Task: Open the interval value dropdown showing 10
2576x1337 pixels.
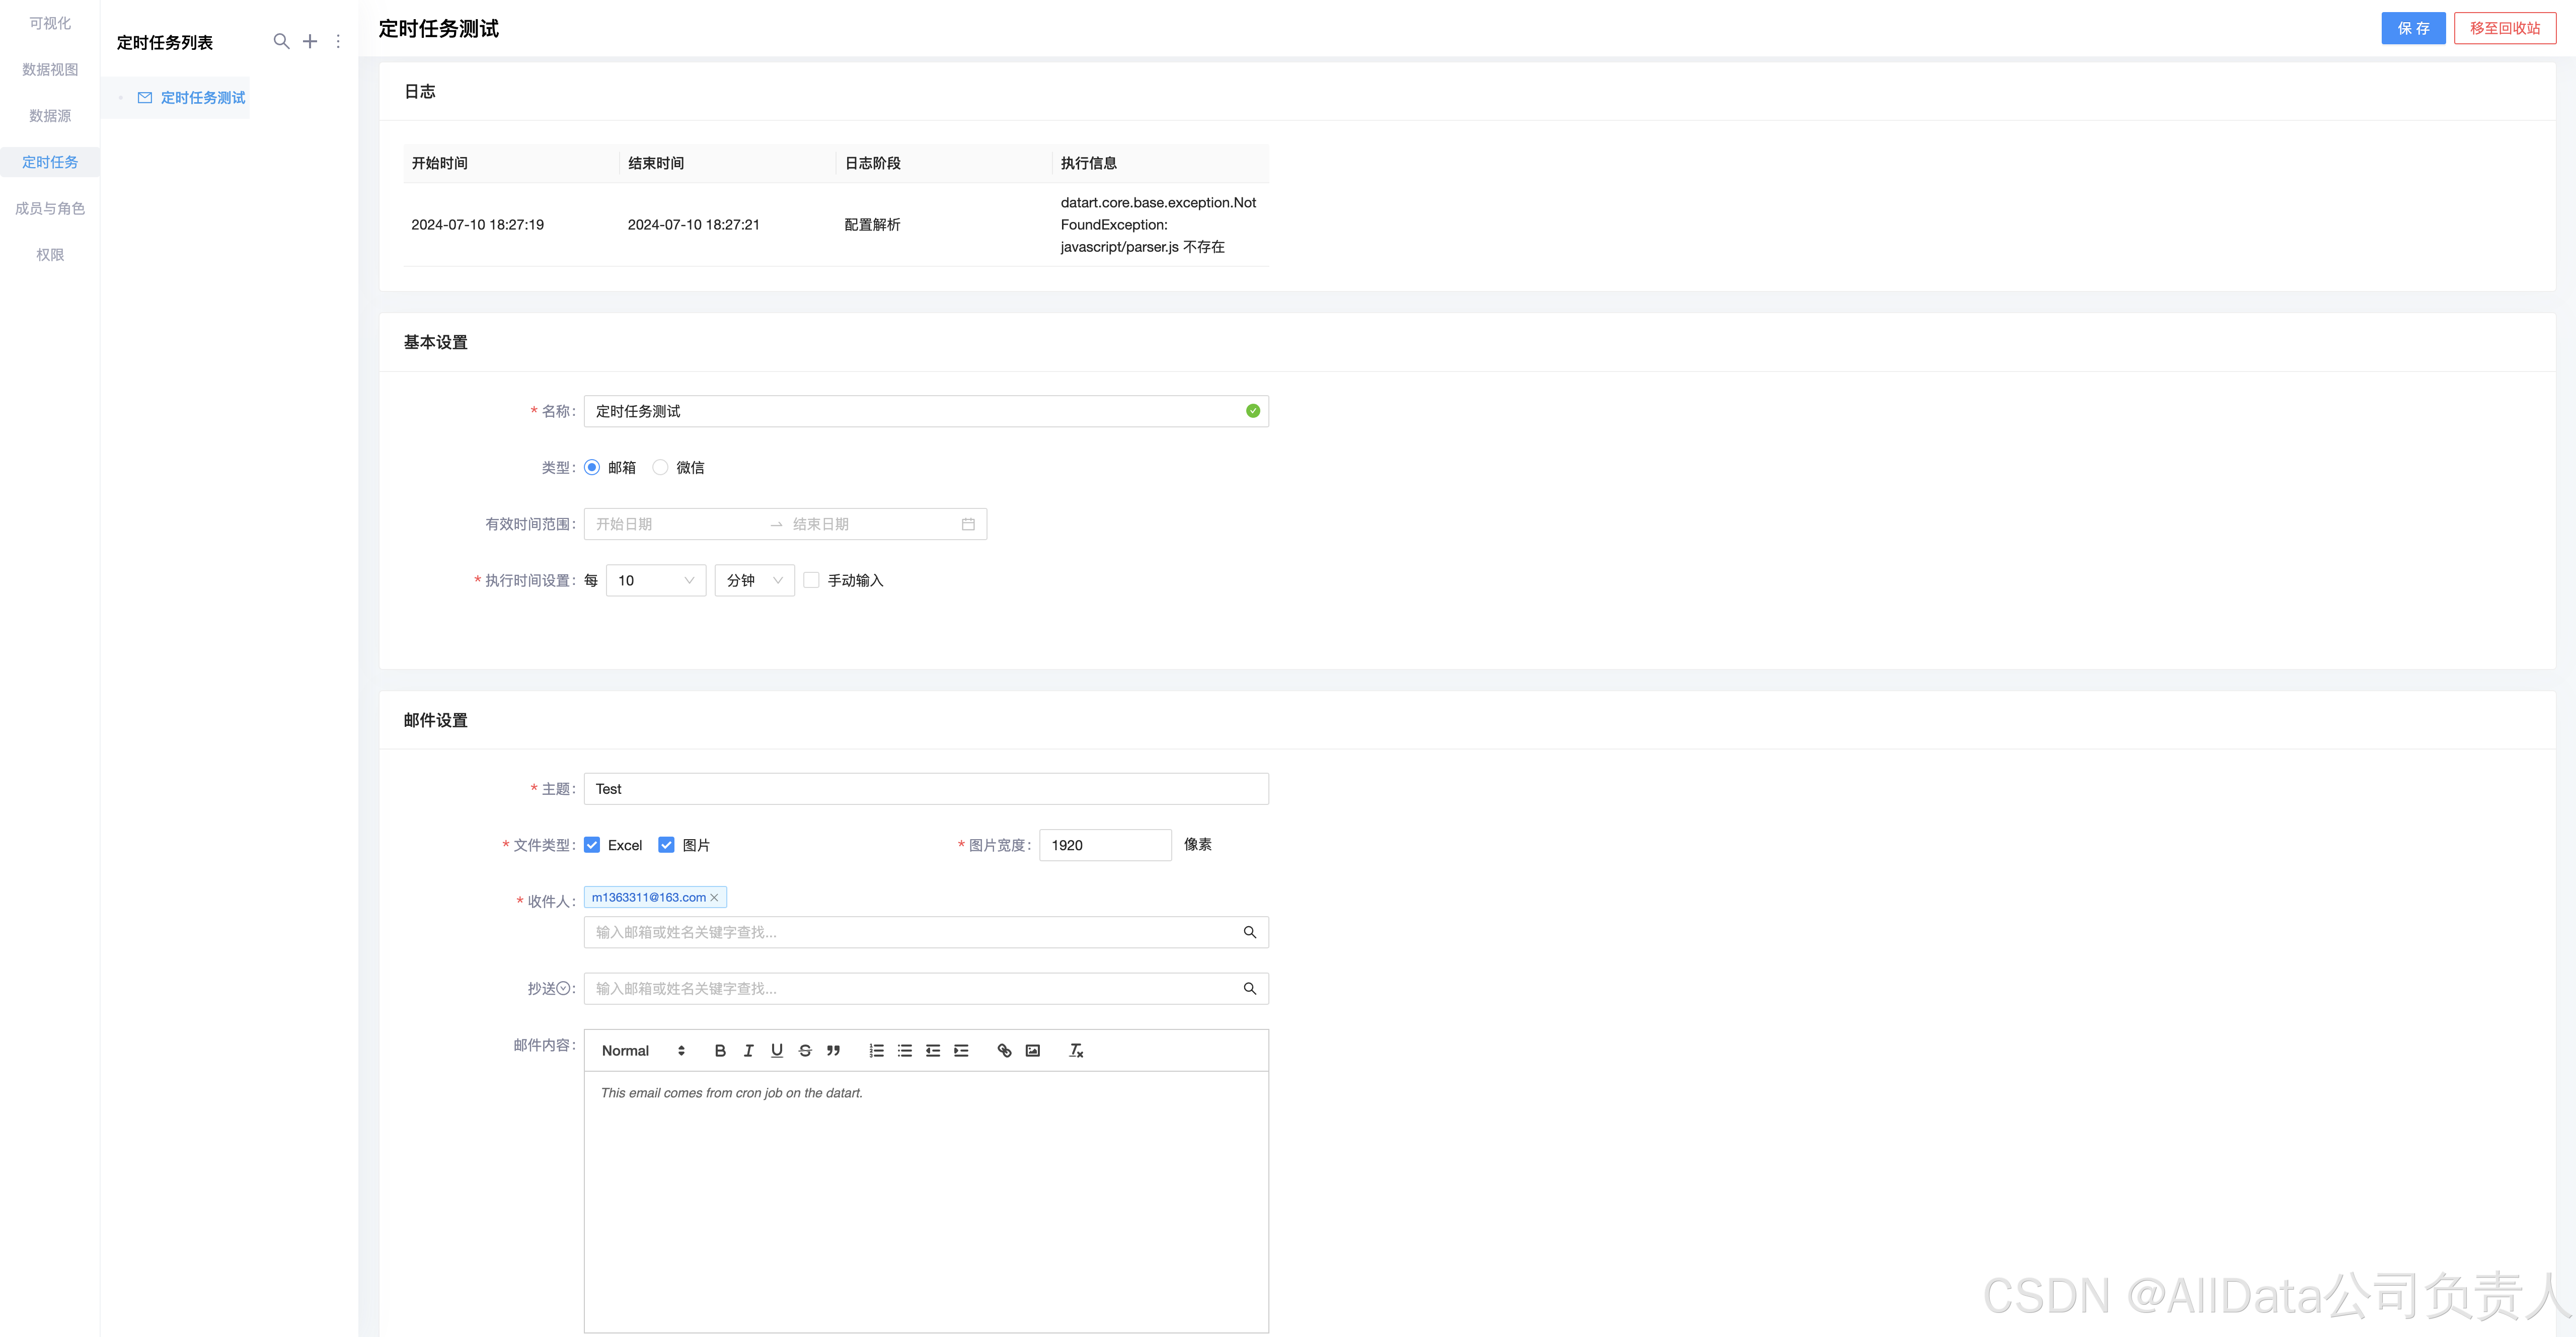Action: 655,580
